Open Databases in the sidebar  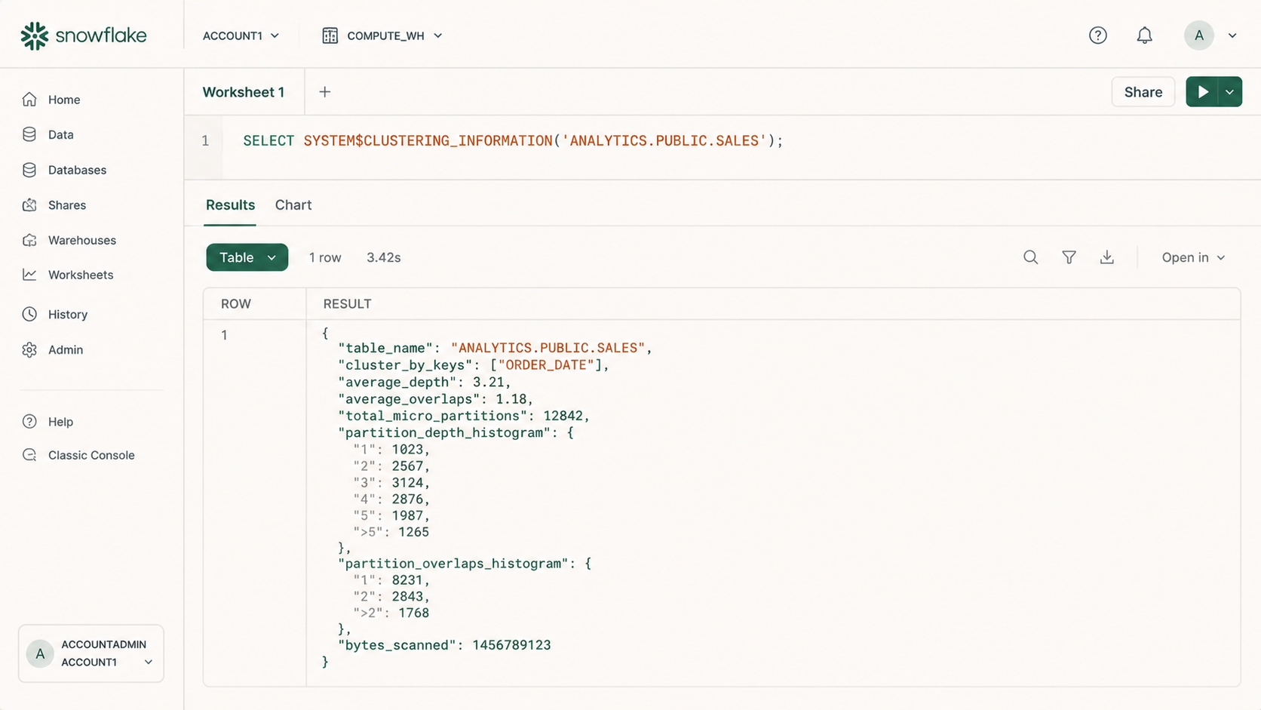(x=77, y=170)
